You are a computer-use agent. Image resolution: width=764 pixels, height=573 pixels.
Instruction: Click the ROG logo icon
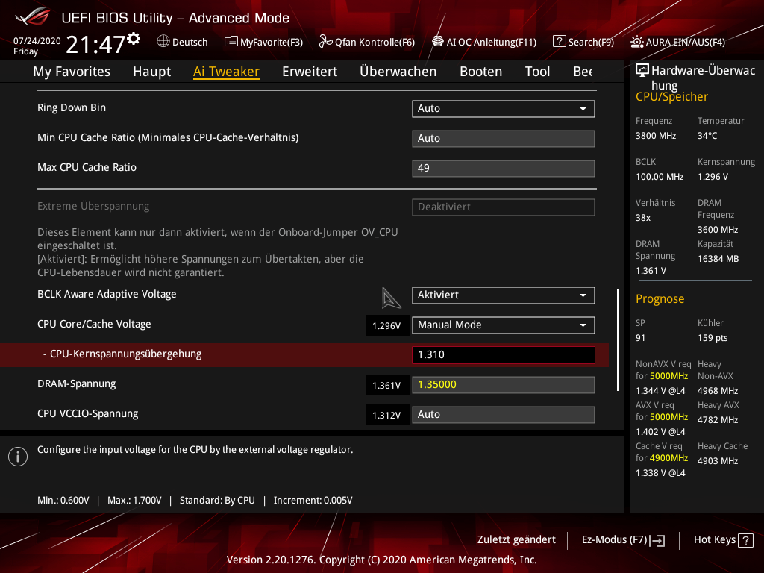(x=33, y=16)
